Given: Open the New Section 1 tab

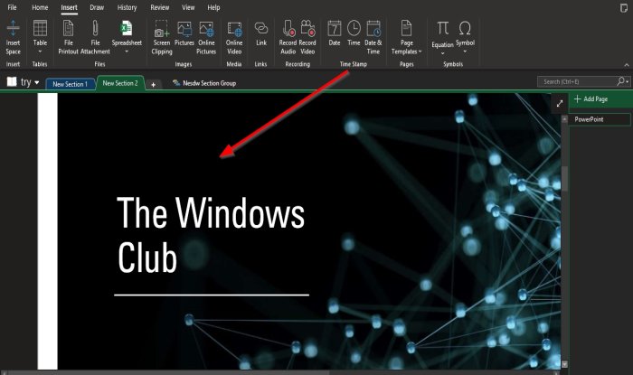Looking at the screenshot, I should click(x=70, y=84).
